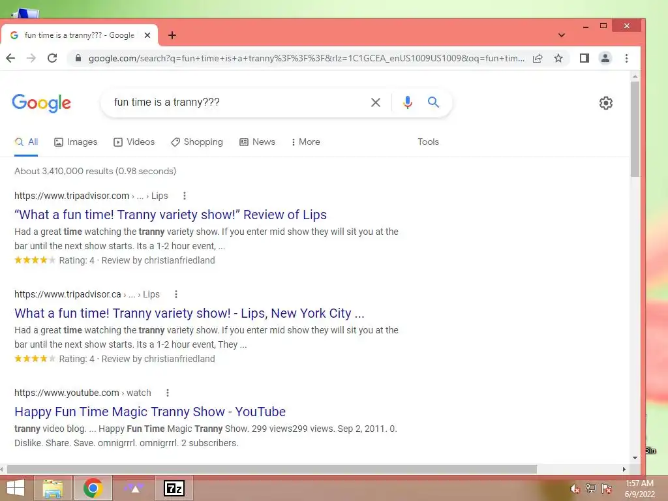Click the network tray icon
The image size is (668, 501).
pyautogui.click(x=591, y=489)
